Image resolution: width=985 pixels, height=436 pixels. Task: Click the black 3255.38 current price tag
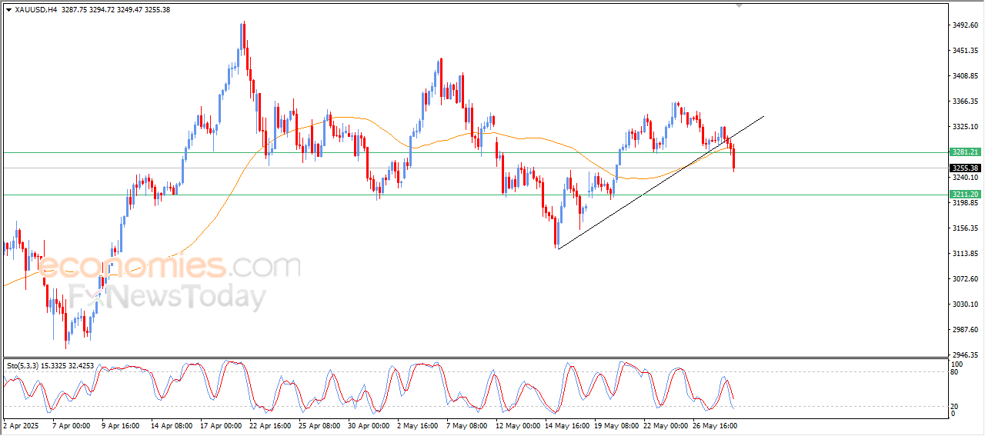964,168
